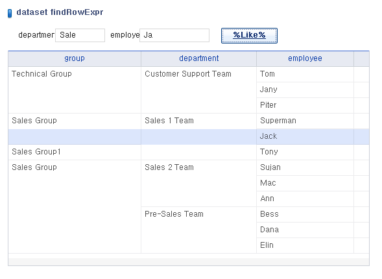Select the Customer Support Team cell
This screenshot has width=382, height=279.
[x=199, y=90]
